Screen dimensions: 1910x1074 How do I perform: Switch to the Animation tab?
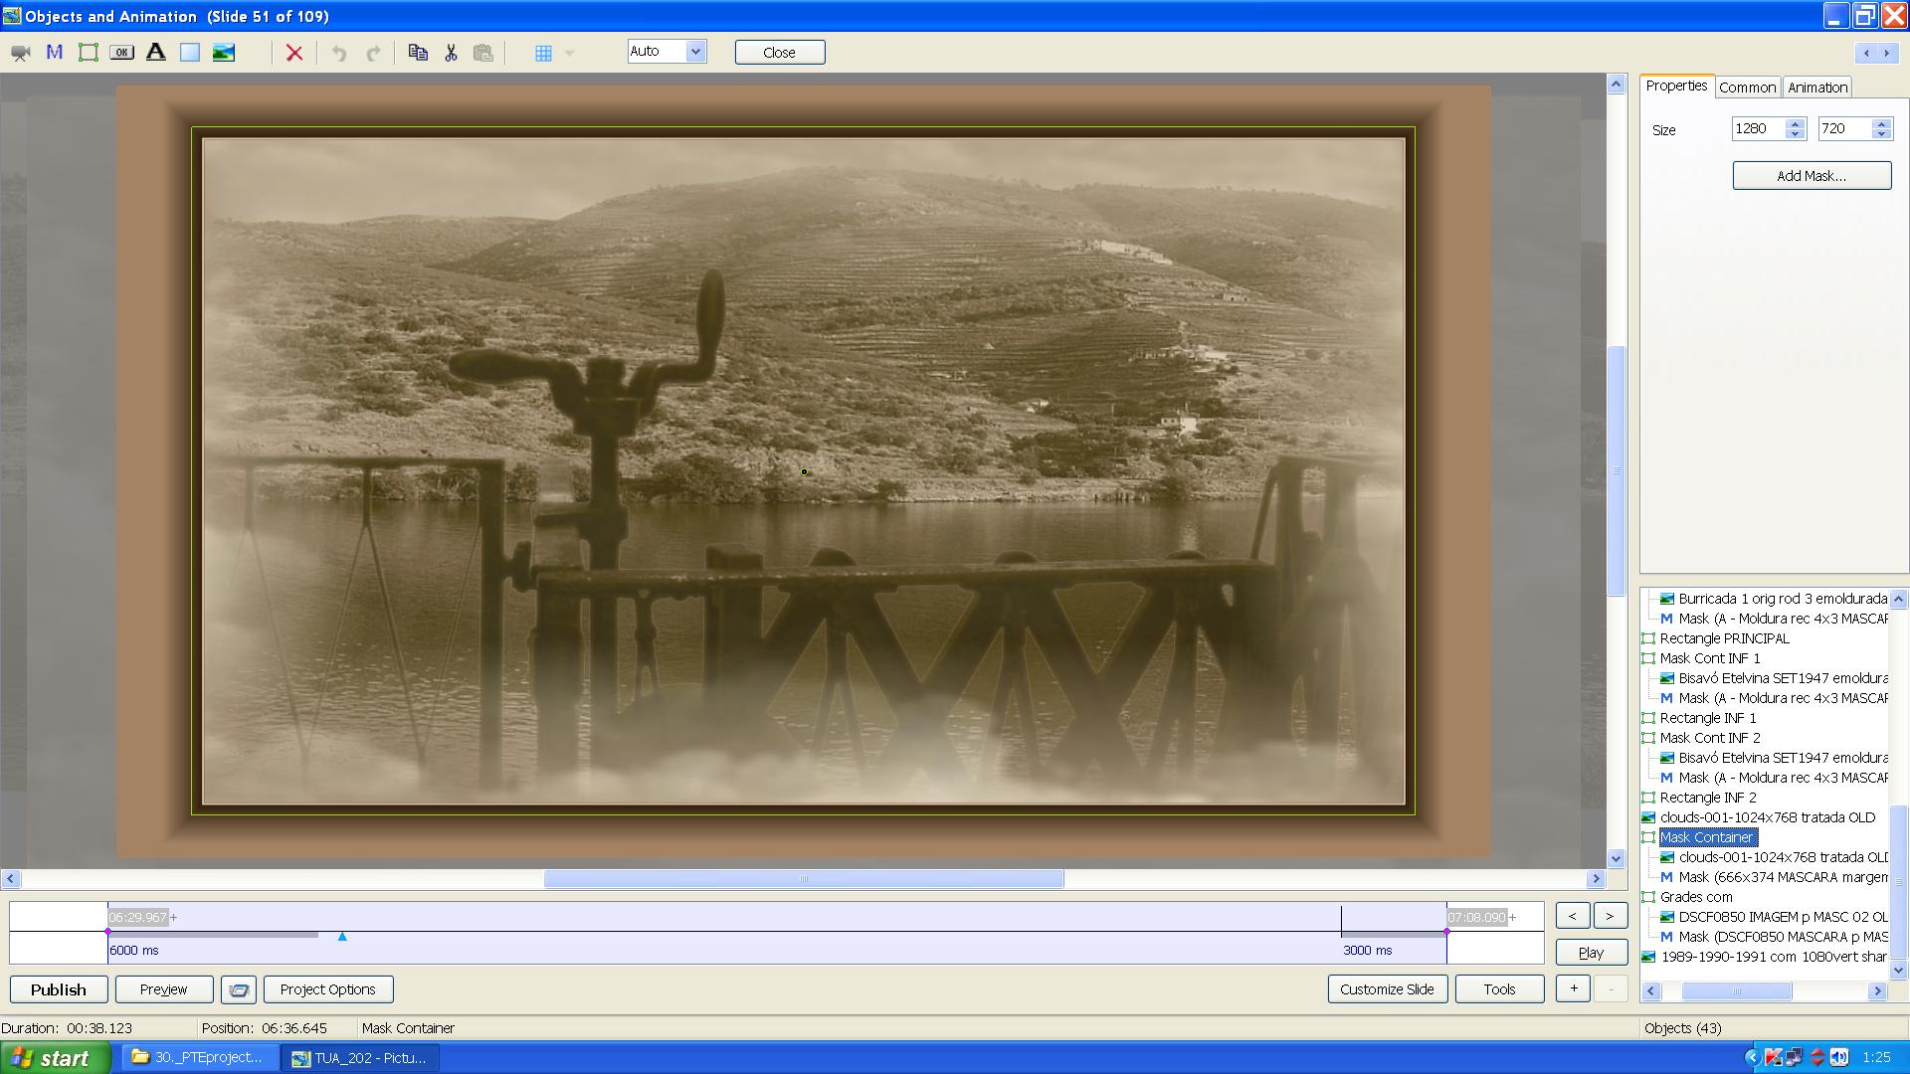[1816, 88]
